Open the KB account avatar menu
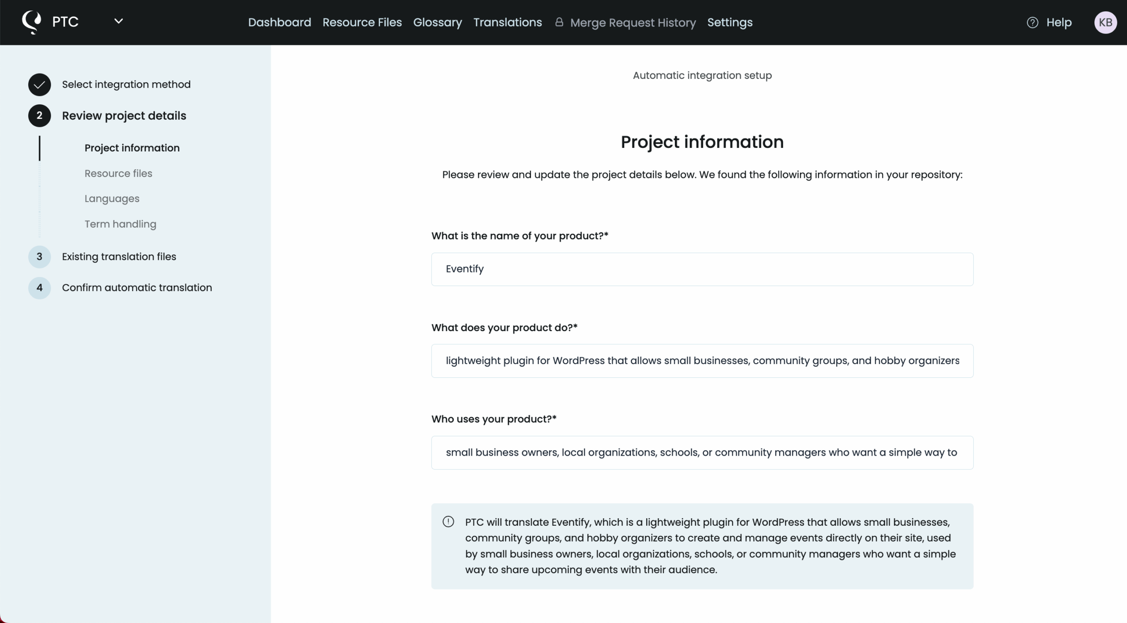 [x=1105, y=22]
